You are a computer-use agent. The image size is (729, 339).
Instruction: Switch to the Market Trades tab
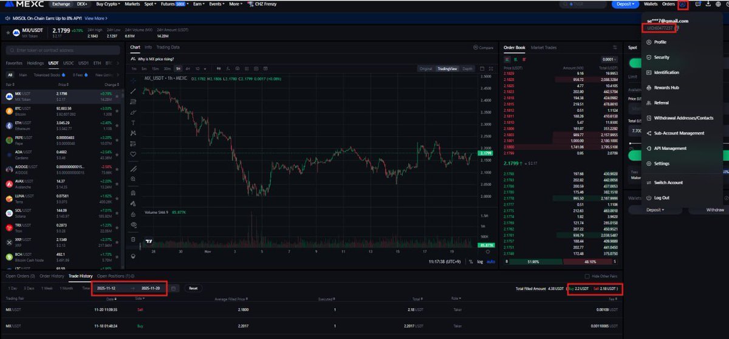click(x=544, y=47)
